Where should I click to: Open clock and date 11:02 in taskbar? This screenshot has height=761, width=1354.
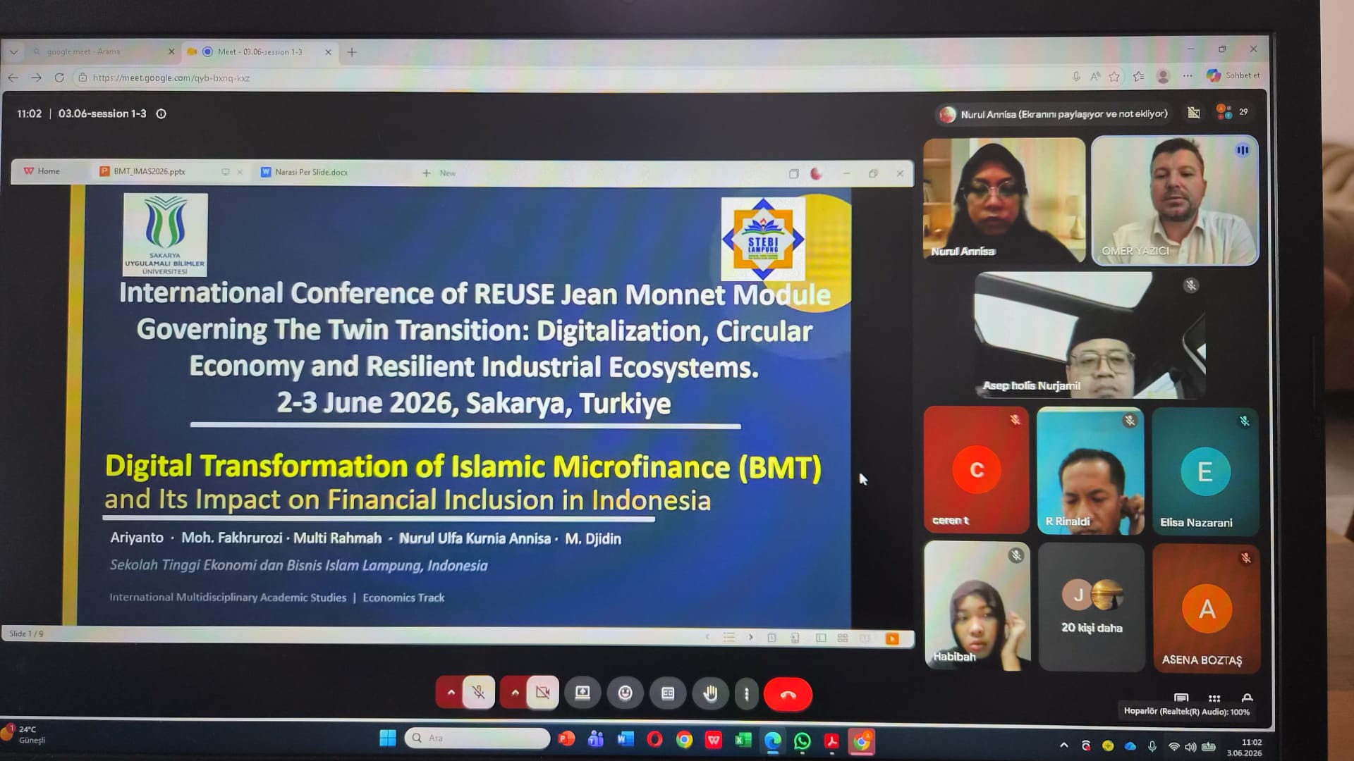(1245, 748)
